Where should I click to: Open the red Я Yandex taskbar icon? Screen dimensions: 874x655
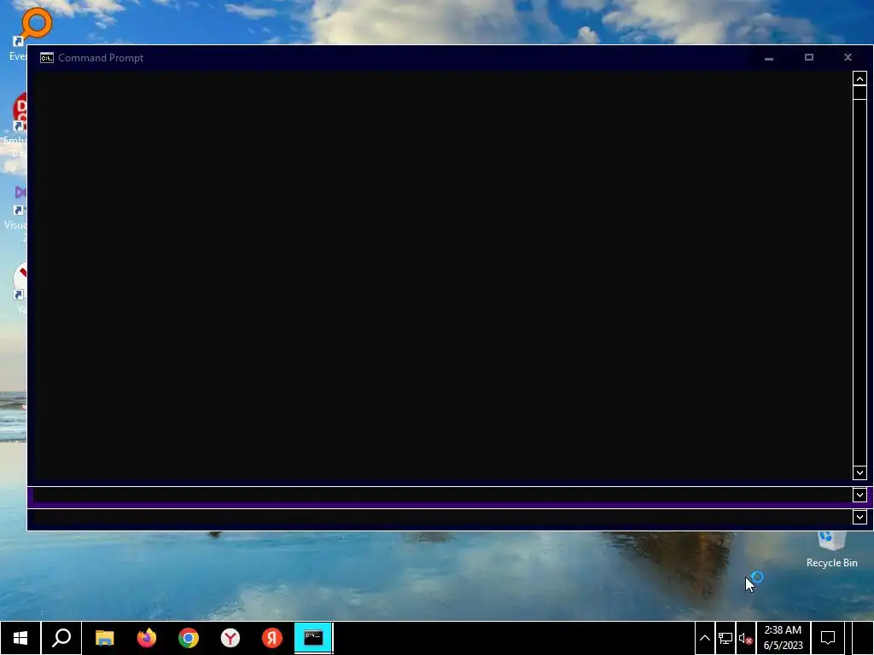click(x=272, y=638)
